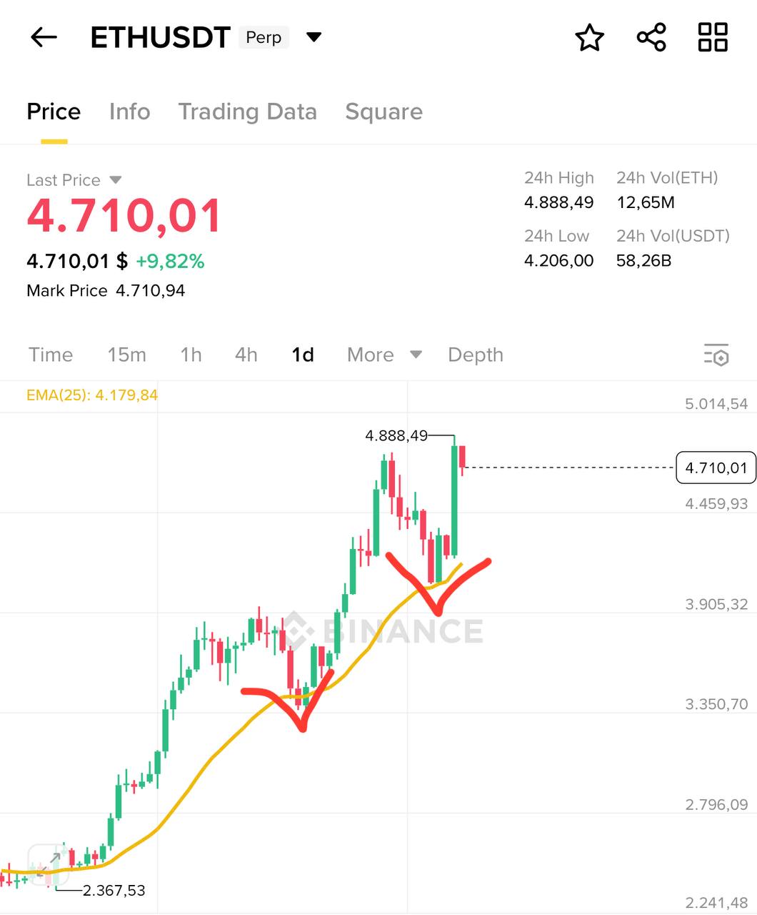Switch to Time line chart view
This screenshot has width=757, height=915.
tap(51, 355)
